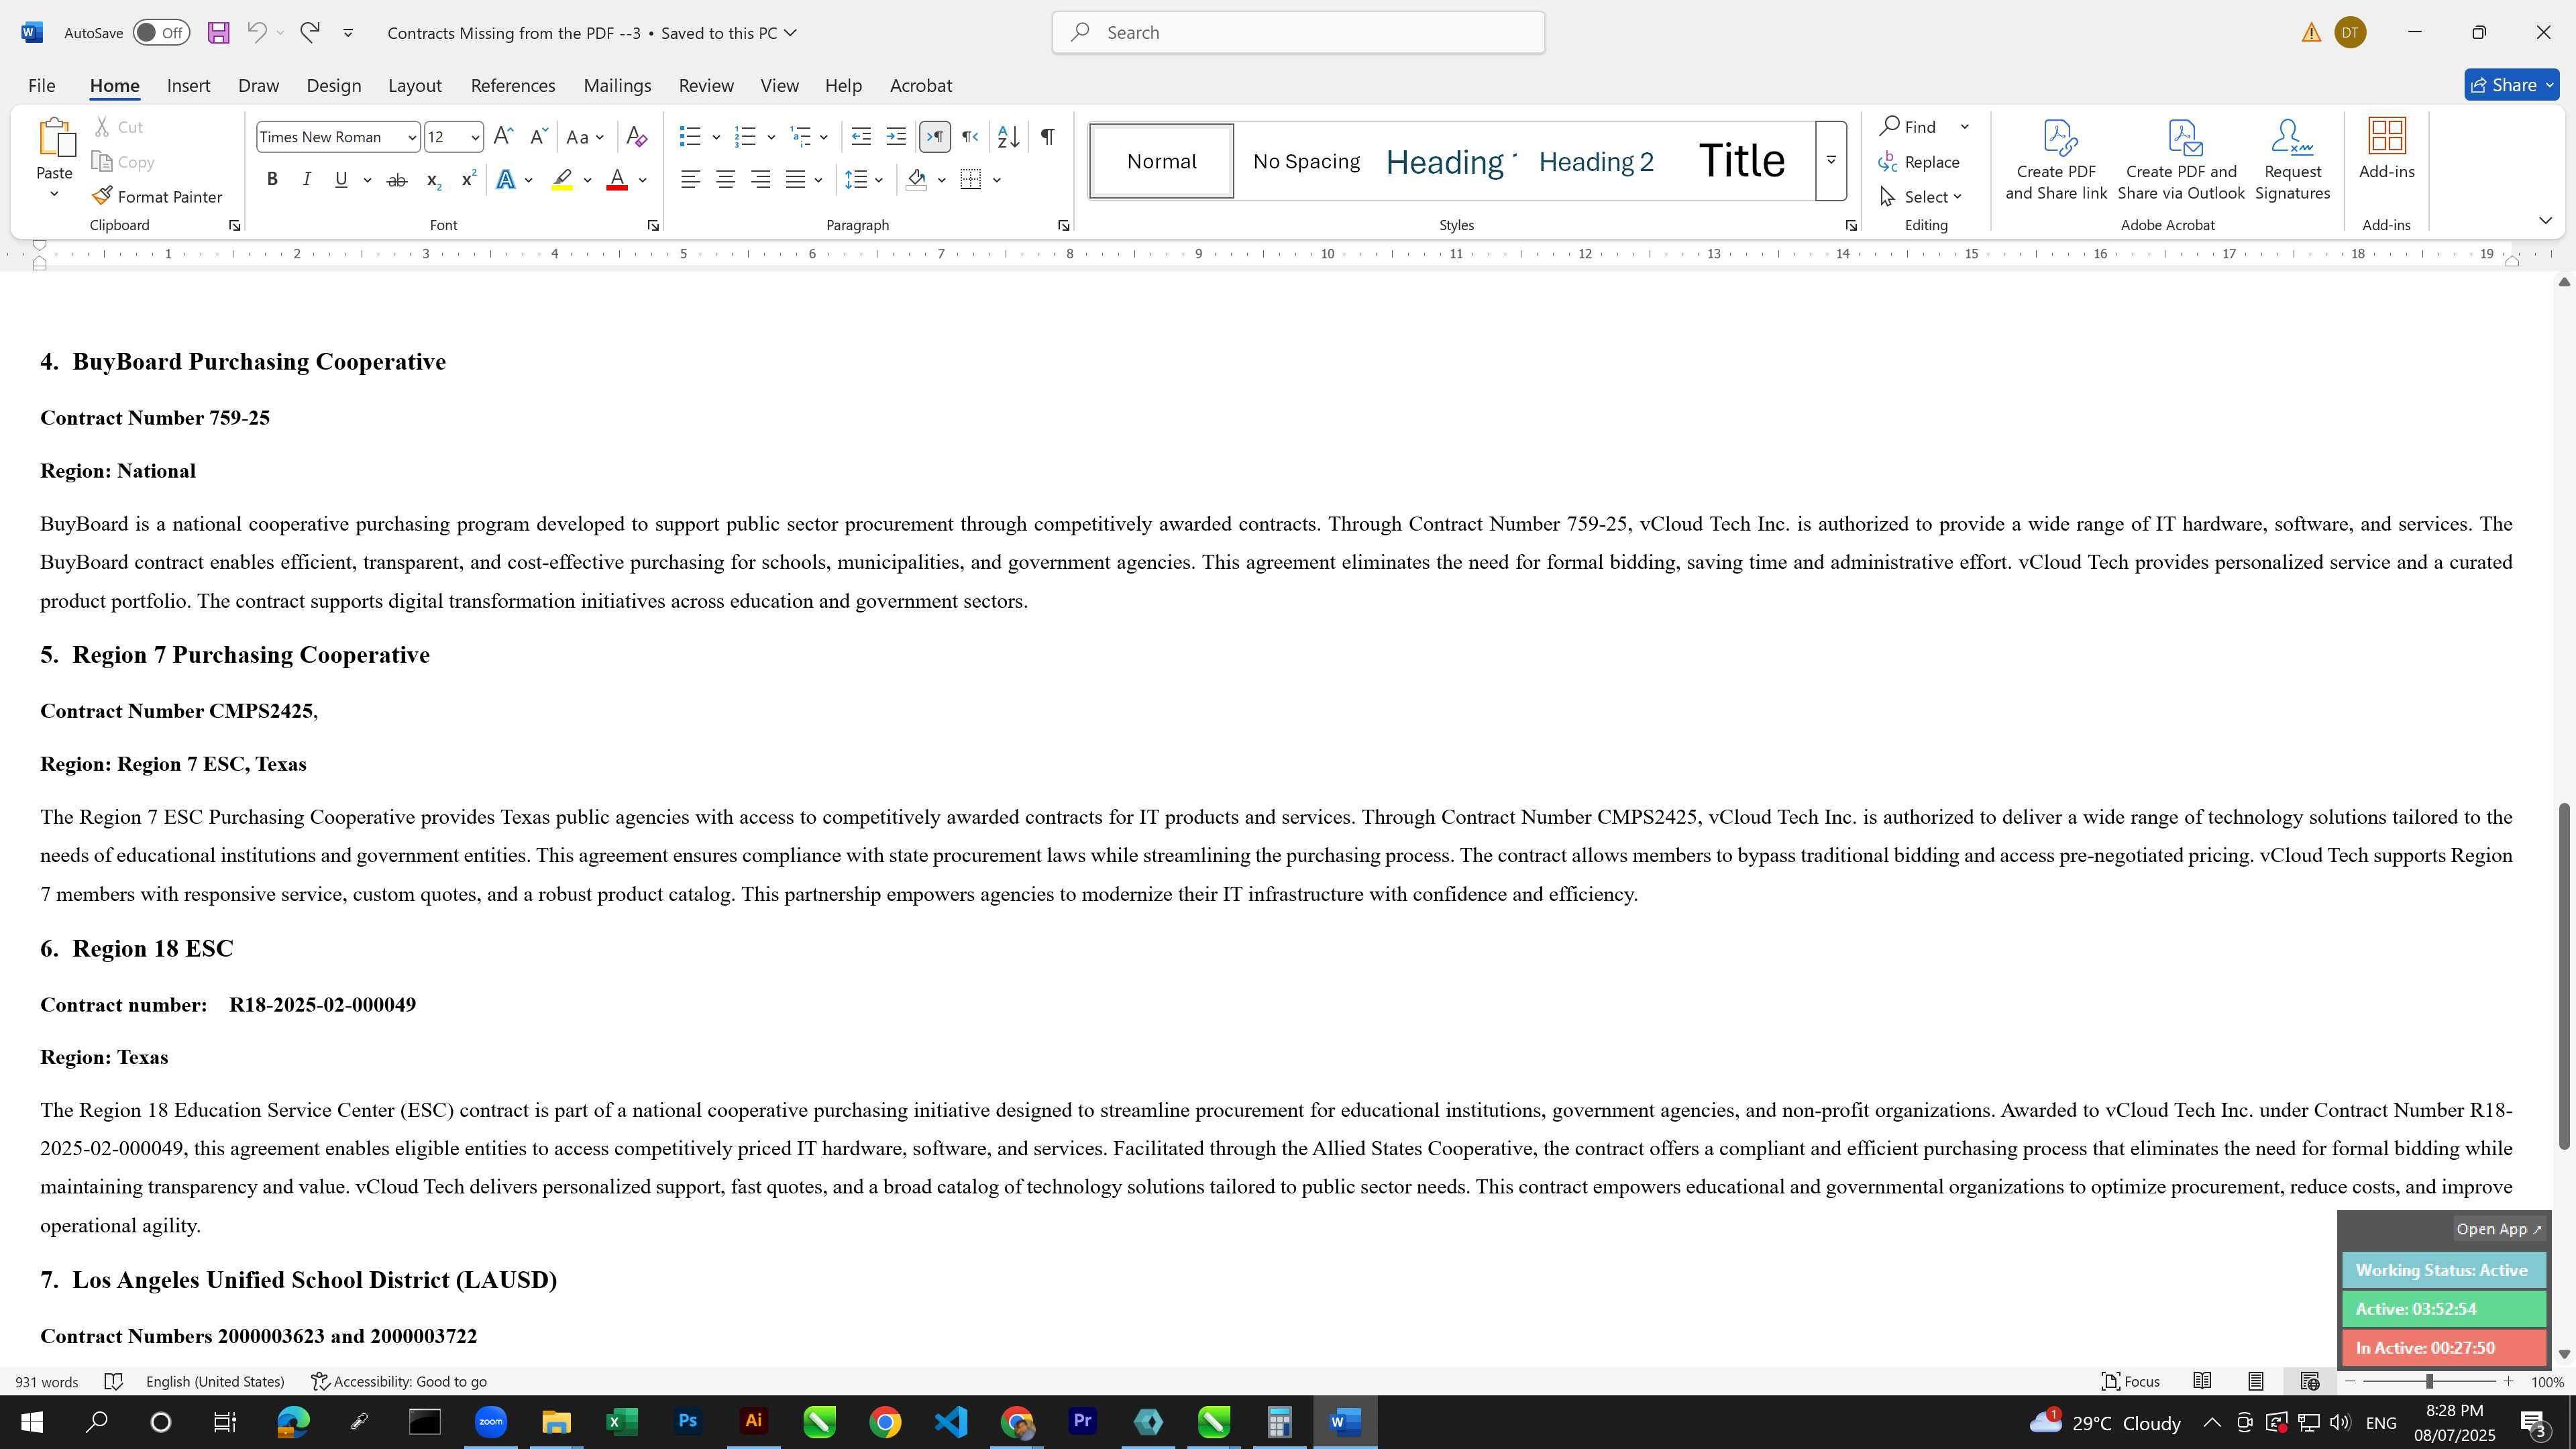2576x1449 pixels.
Task: Click the Undo arrow icon
Action: 257,32
